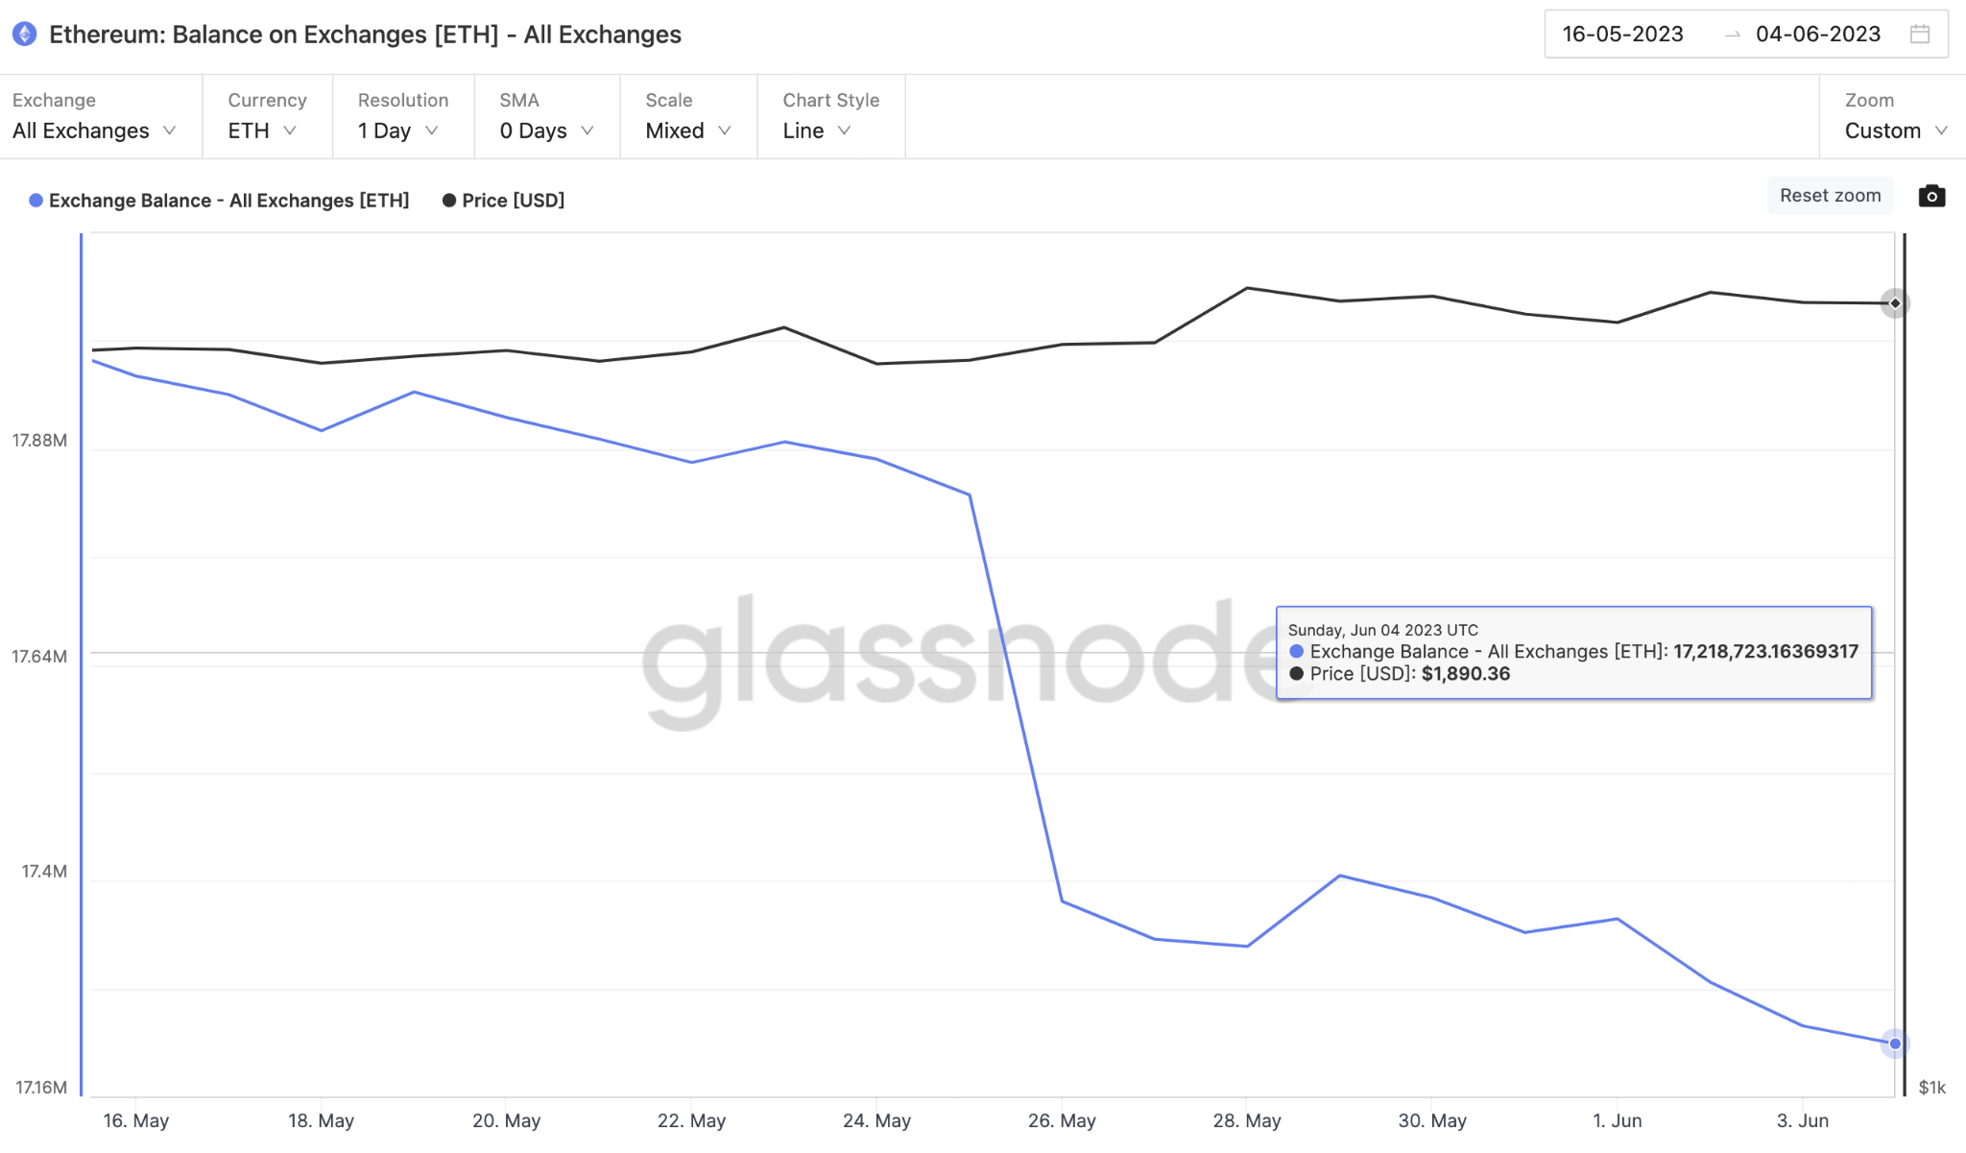Click the black Price legend dot

tap(448, 201)
